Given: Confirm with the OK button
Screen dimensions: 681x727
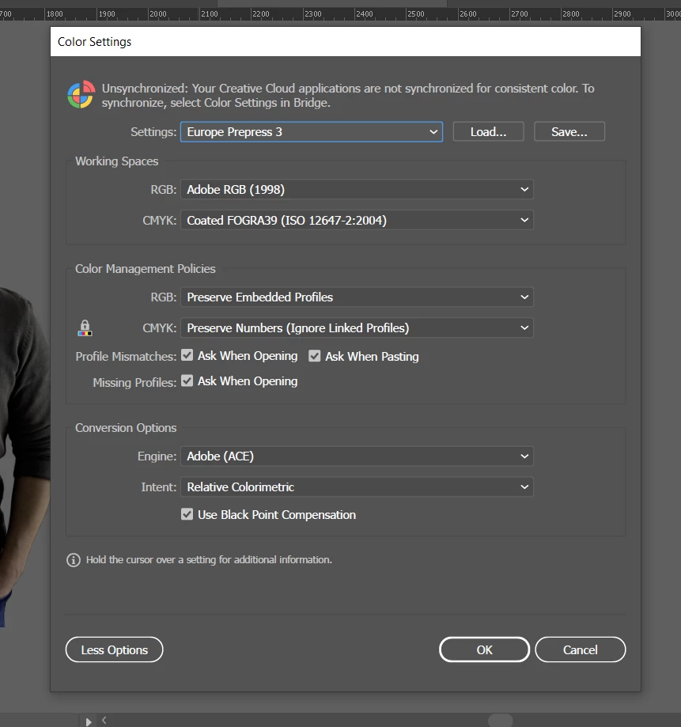Looking at the screenshot, I should 484,649.
